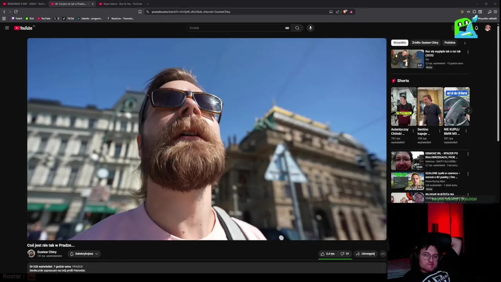Open YouTube notifications bell
Viewport: 501px width, 282px height.
pyautogui.click(x=476, y=28)
